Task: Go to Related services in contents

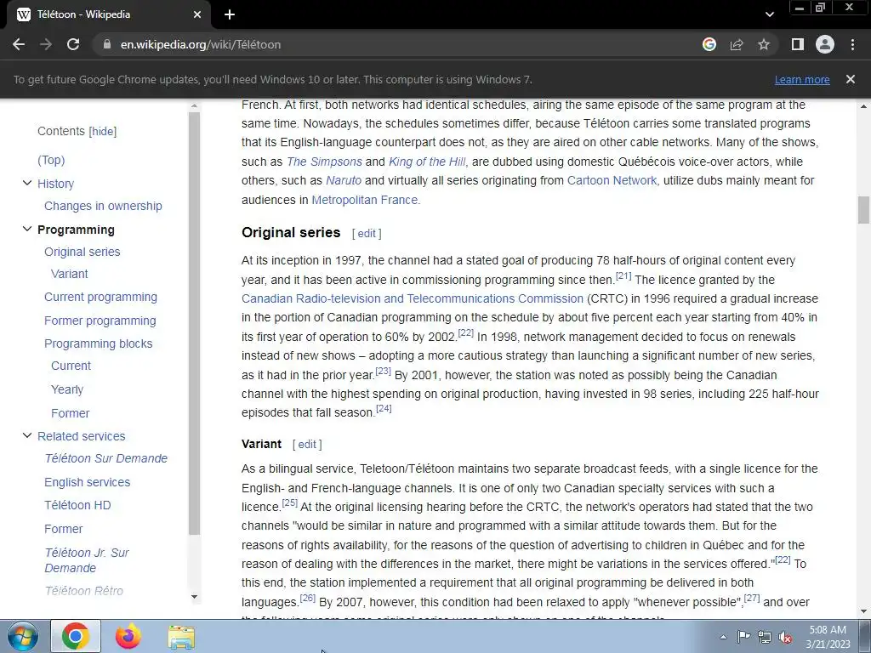Action: 81,436
